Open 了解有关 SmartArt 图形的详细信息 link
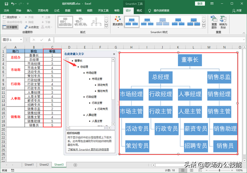247x173 pixels. (x=88, y=149)
